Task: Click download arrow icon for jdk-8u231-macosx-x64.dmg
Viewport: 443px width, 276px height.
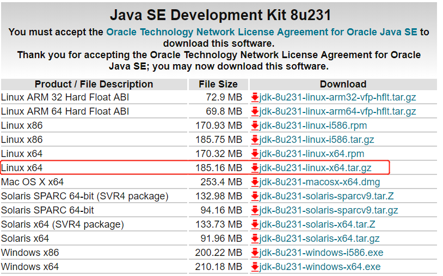Action: coord(255,182)
